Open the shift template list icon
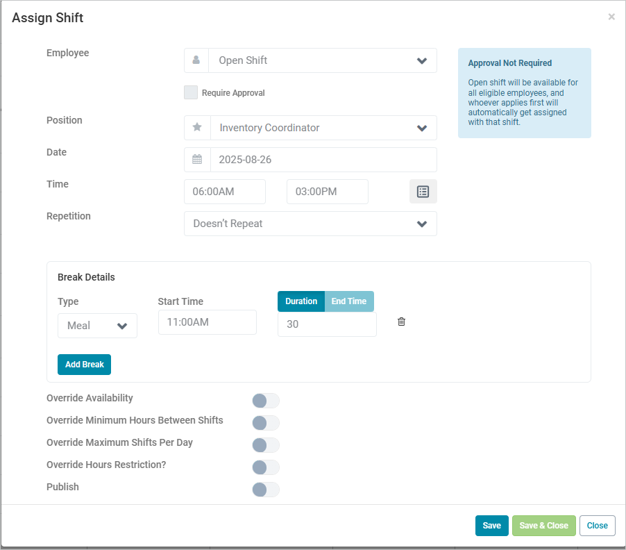The width and height of the screenshot is (626, 550). 423,192
